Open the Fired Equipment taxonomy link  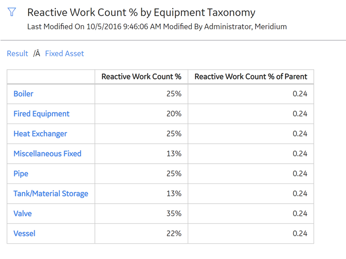[x=42, y=114]
